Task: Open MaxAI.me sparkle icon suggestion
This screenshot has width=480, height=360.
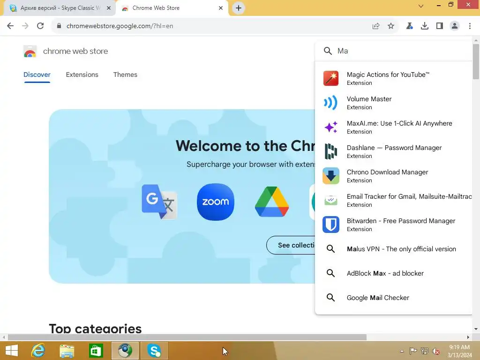Action: point(330,127)
